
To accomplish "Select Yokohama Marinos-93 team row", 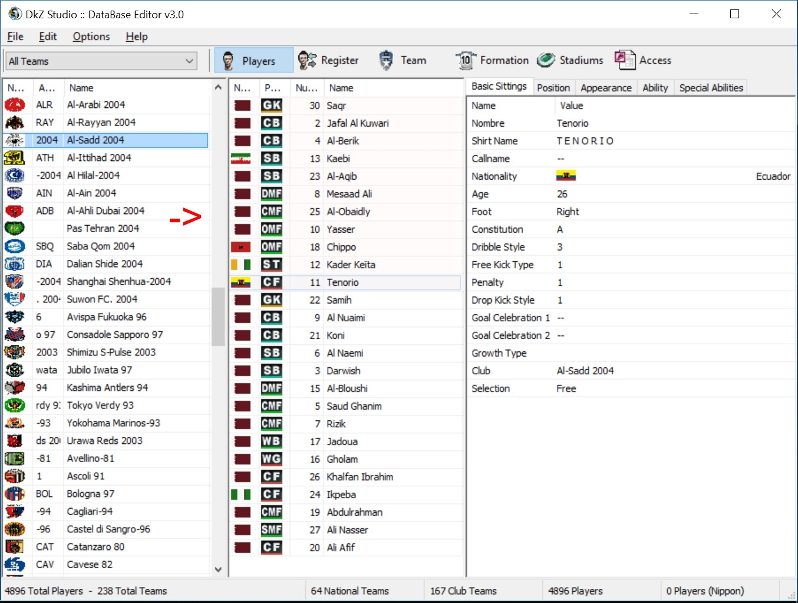I will coord(106,423).
